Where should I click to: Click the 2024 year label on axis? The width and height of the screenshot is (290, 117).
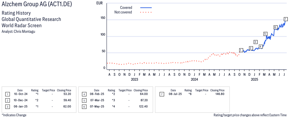click(x=194, y=80)
